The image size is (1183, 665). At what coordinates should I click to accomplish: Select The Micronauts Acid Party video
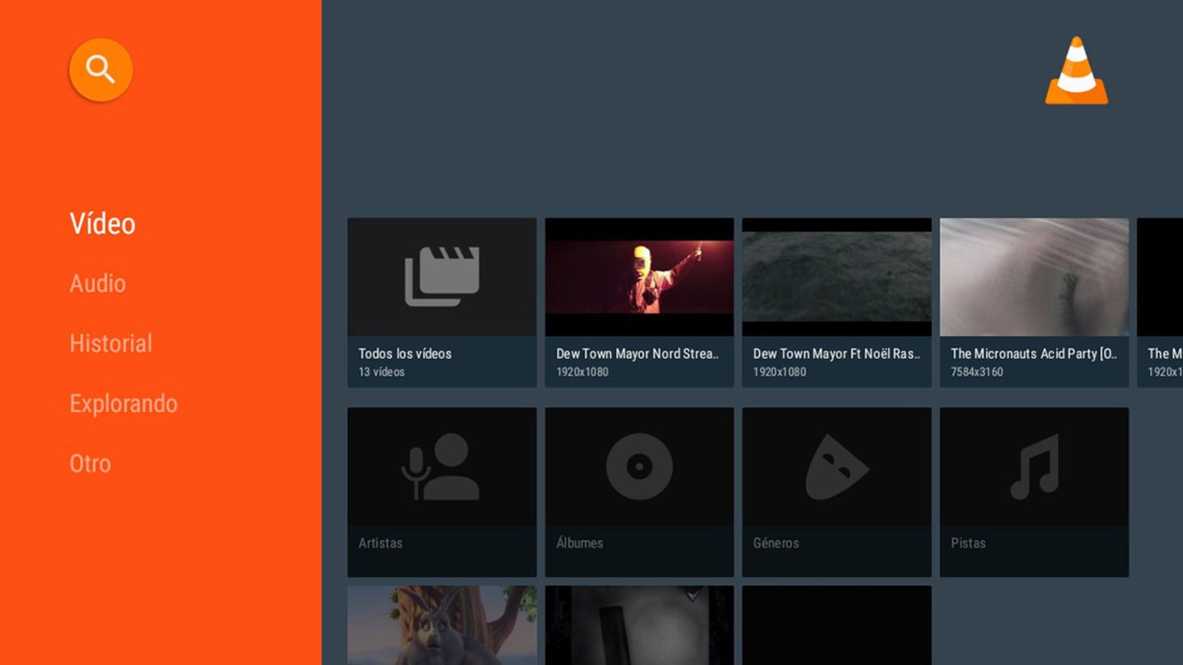tap(1033, 301)
